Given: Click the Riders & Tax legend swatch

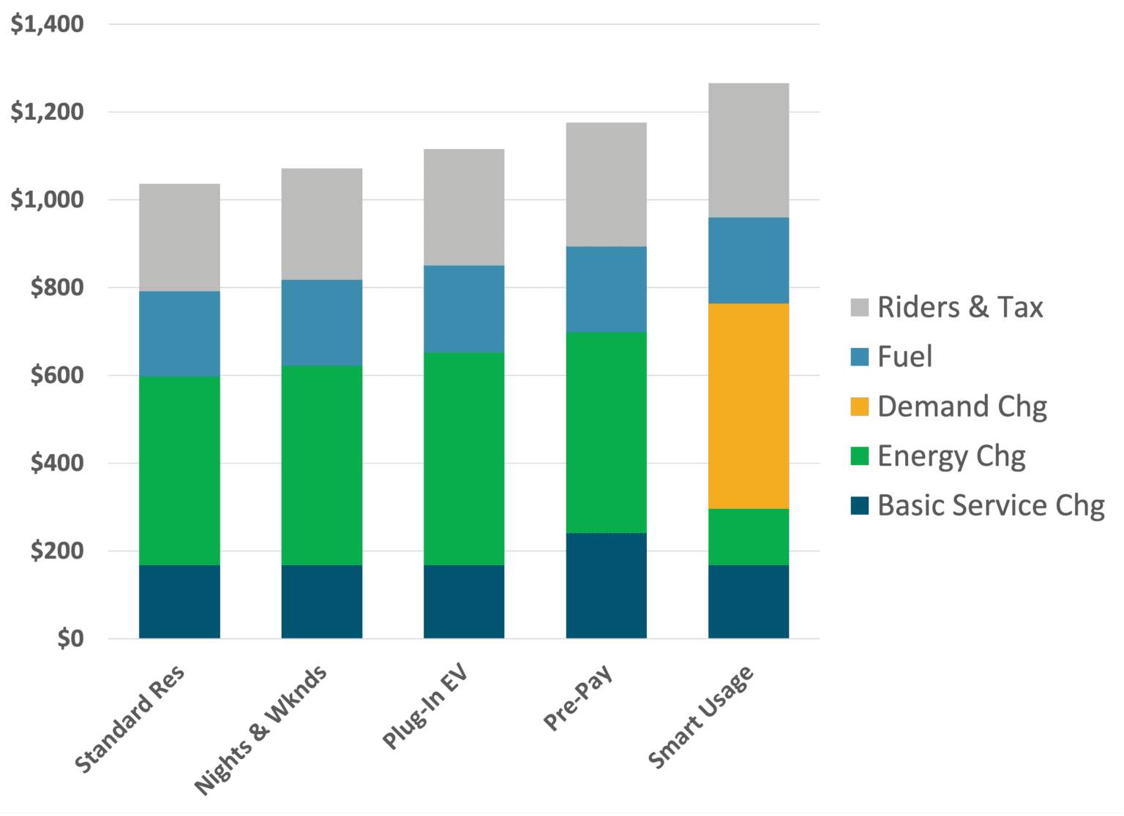Looking at the screenshot, I should click(x=859, y=308).
